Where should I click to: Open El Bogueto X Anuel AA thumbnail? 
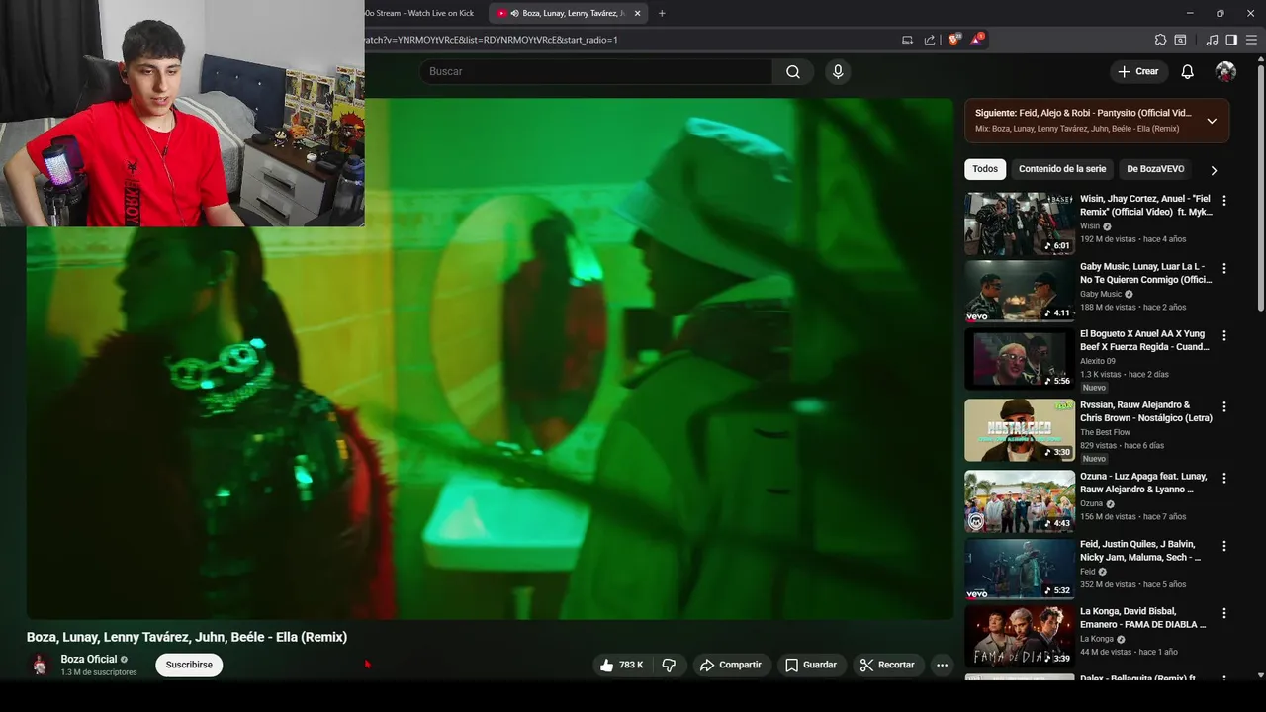coord(1020,359)
